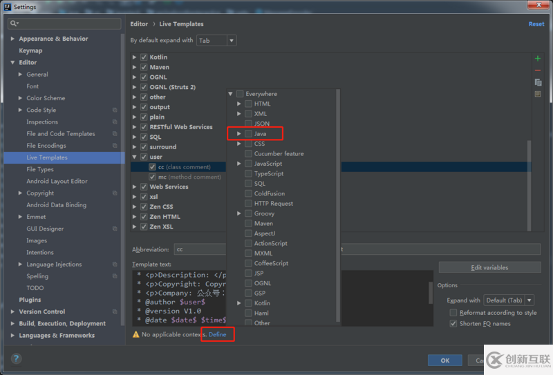
Task: Click the Edit variables button
Action: click(x=489, y=267)
